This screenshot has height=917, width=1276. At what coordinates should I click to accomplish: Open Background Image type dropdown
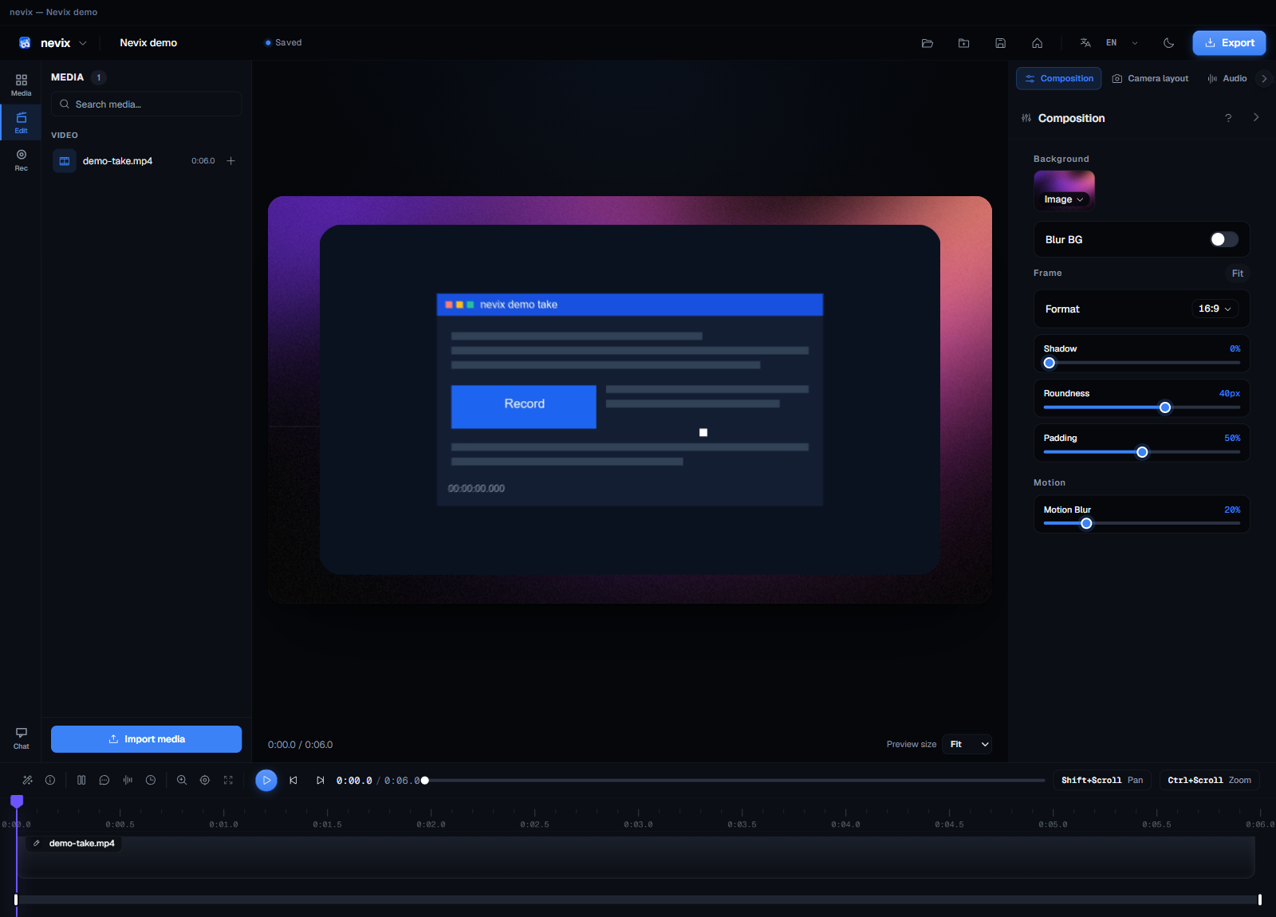pos(1064,199)
